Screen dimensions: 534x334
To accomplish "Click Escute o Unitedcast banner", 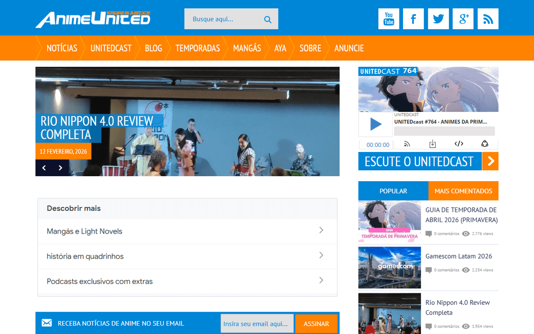I will click(420, 161).
